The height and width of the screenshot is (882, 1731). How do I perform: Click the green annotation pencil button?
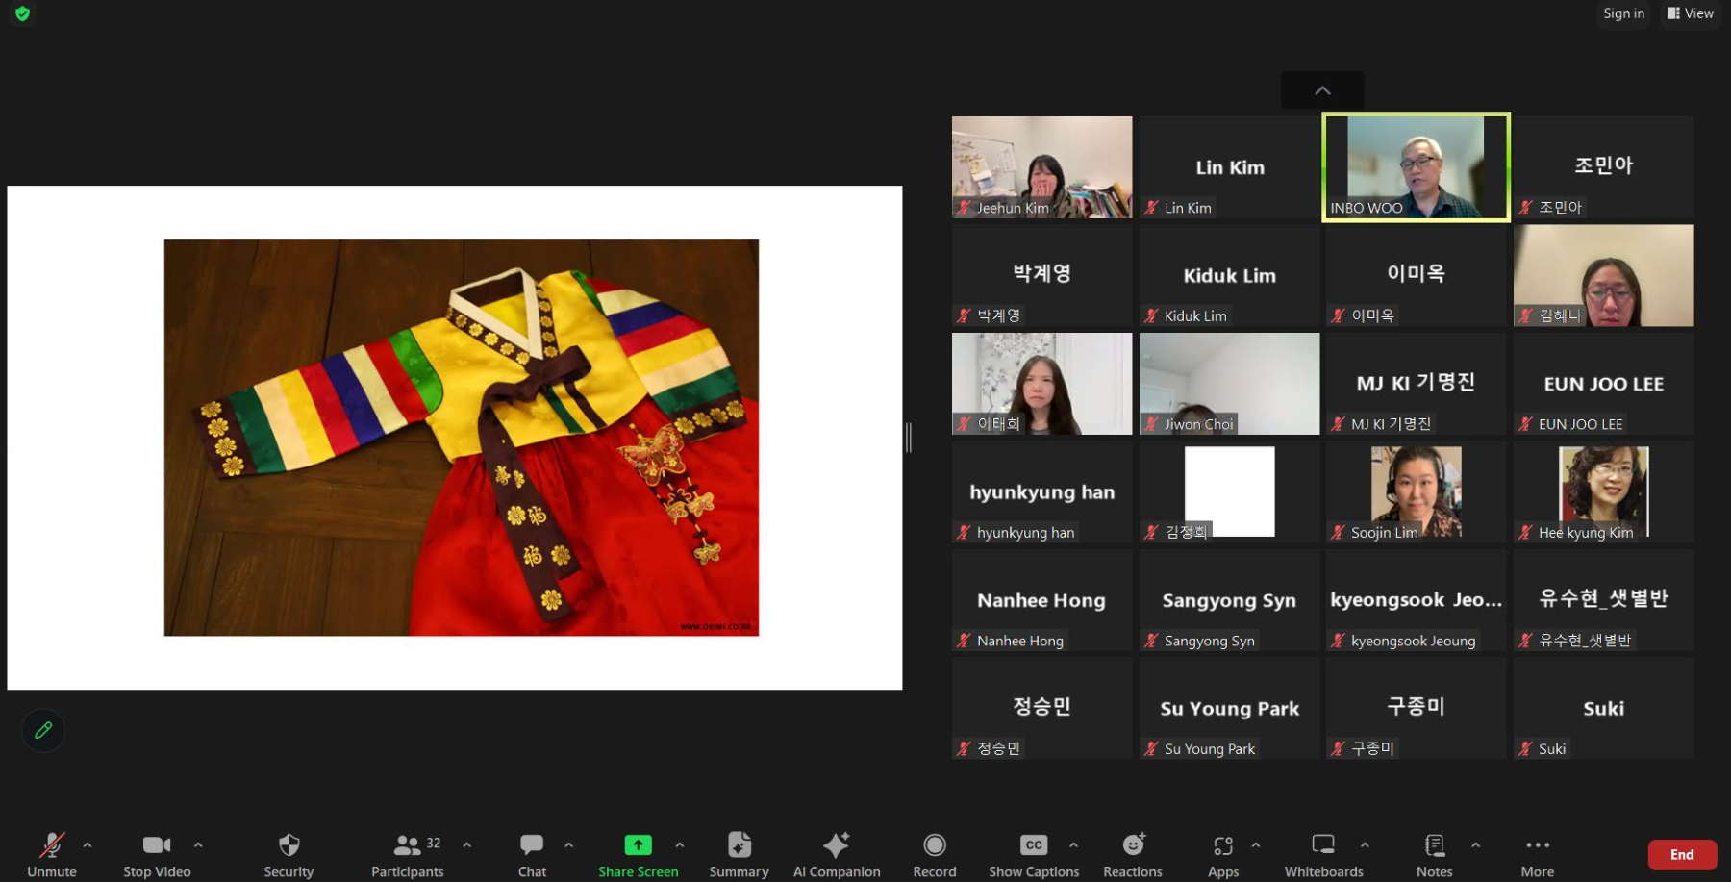pos(43,731)
